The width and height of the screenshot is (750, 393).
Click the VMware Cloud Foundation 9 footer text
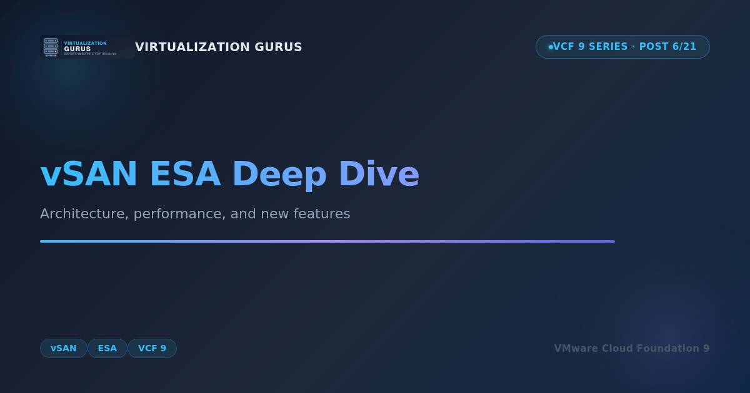point(632,349)
